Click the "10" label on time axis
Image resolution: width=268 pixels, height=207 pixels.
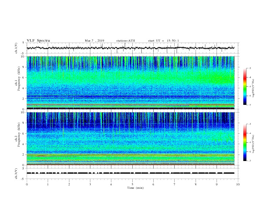pyautogui.click(x=238, y=184)
